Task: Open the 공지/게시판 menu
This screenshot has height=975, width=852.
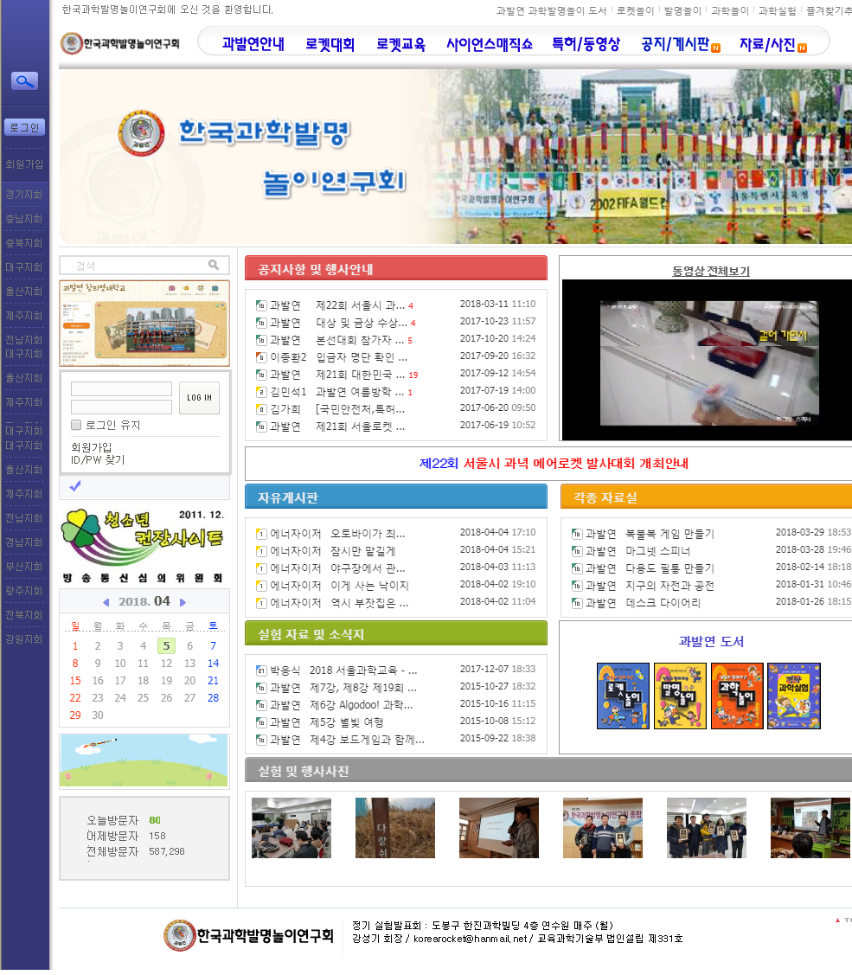Action: [x=675, y=45]
